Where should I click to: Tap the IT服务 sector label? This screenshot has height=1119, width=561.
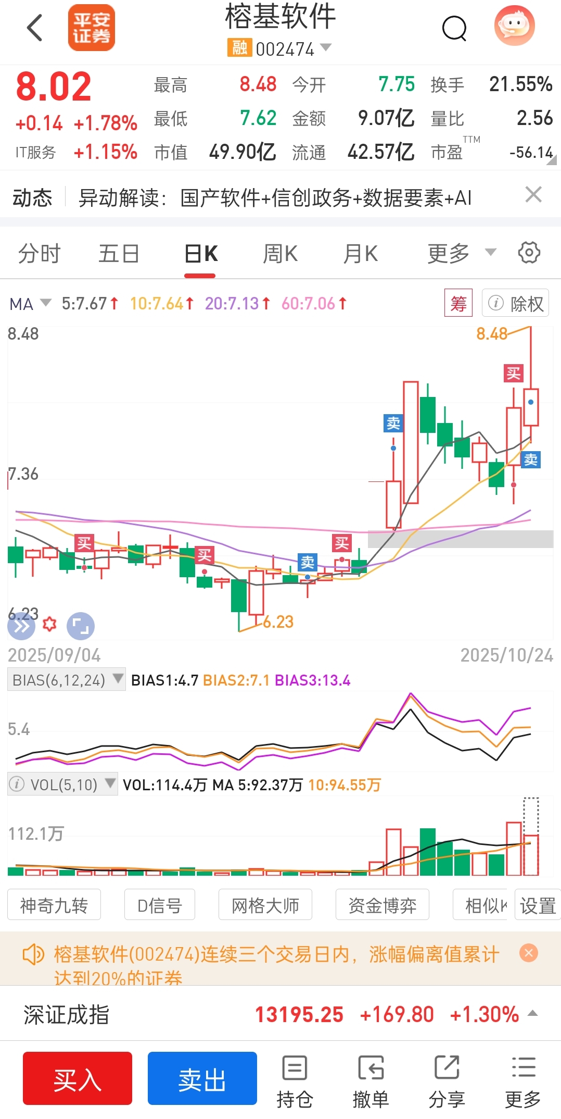click(35, 152)
